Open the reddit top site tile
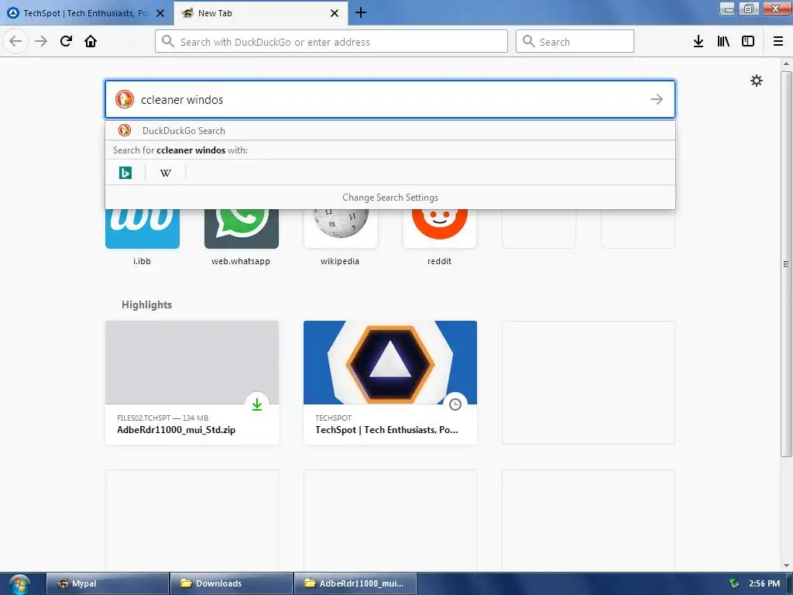Image resolution: width=793 pixels, height=595 pixels. pyautogui.click(x=440, y=229)
